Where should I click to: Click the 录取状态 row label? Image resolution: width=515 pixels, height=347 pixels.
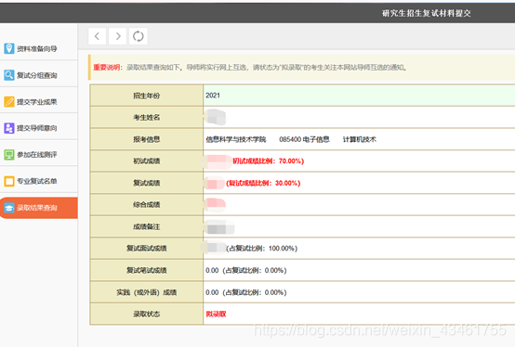tap(147, 314)
